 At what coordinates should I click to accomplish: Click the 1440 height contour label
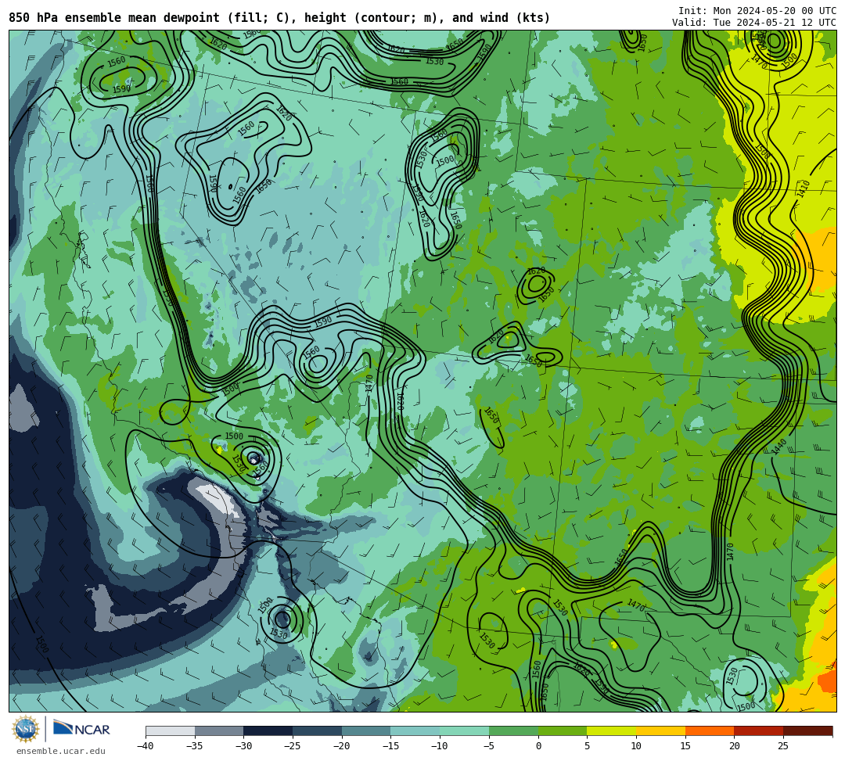(779, 447)
